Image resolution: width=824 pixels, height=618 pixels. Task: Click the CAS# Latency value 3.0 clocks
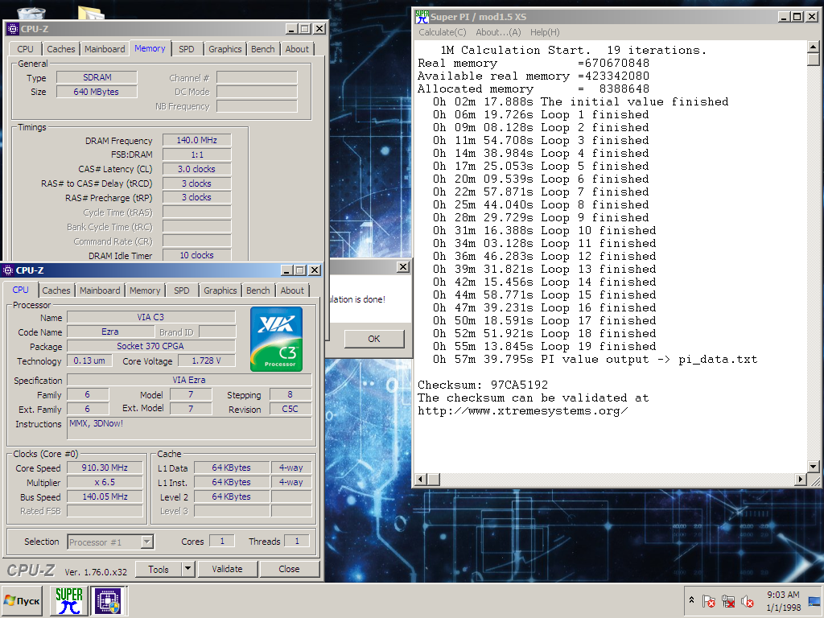196,169
